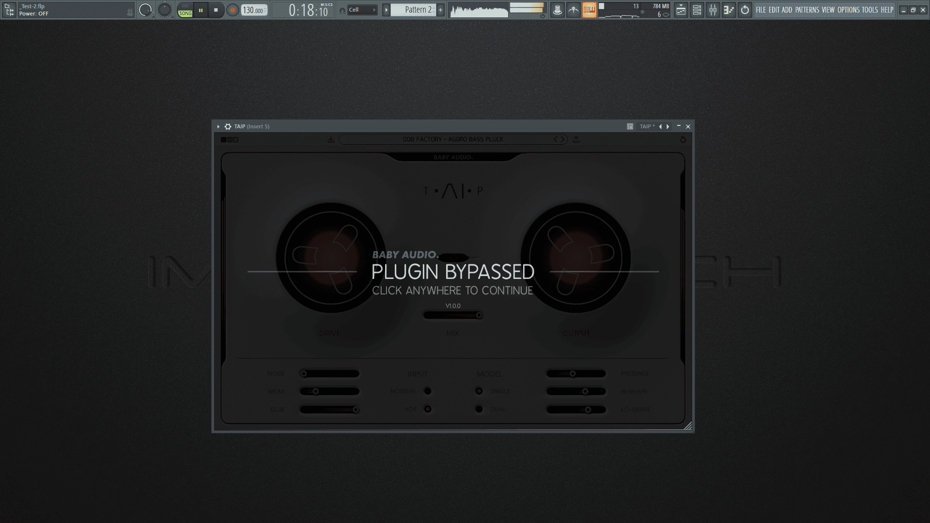Open the FILE menu

(761, 10)
